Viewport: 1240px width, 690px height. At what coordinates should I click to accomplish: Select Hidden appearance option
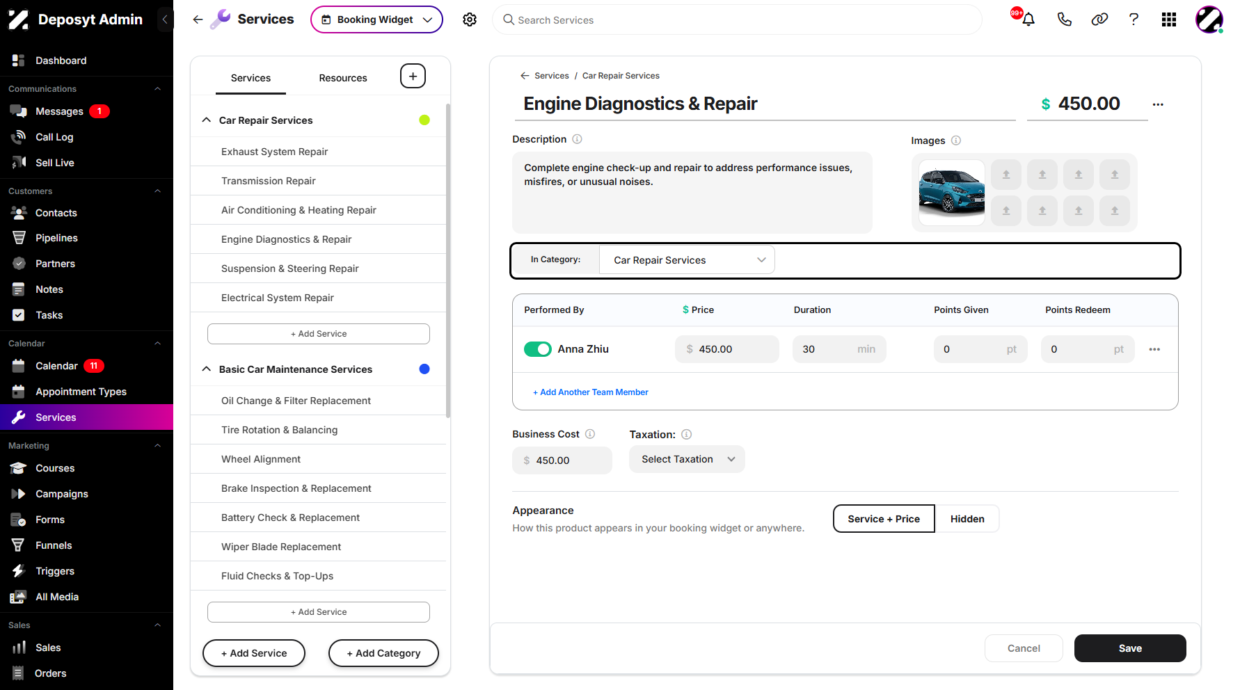[x=967, y=519]
